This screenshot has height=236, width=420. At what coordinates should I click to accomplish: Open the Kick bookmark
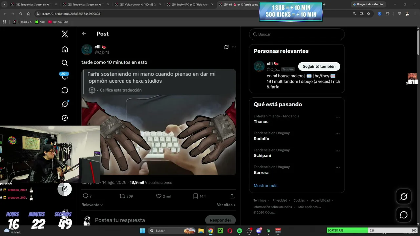click(40, 22)
